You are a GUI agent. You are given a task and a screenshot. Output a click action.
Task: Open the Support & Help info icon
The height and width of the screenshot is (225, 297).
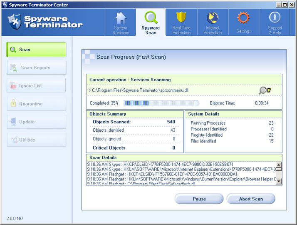pyautogui.click(x=275, y=17)
